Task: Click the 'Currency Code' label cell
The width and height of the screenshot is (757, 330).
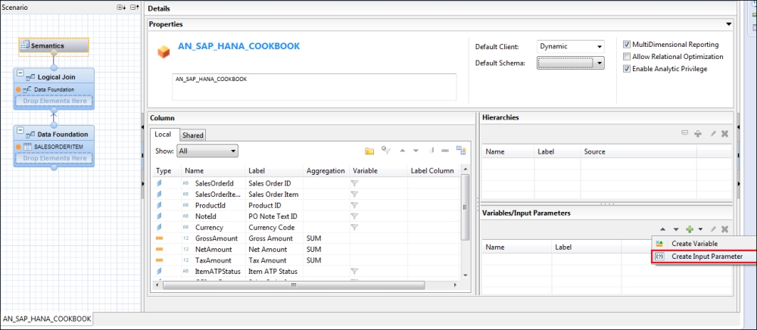Action: [271, 227]
